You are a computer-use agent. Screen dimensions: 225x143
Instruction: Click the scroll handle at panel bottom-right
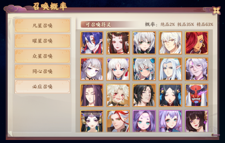click(x=215, y=135)
